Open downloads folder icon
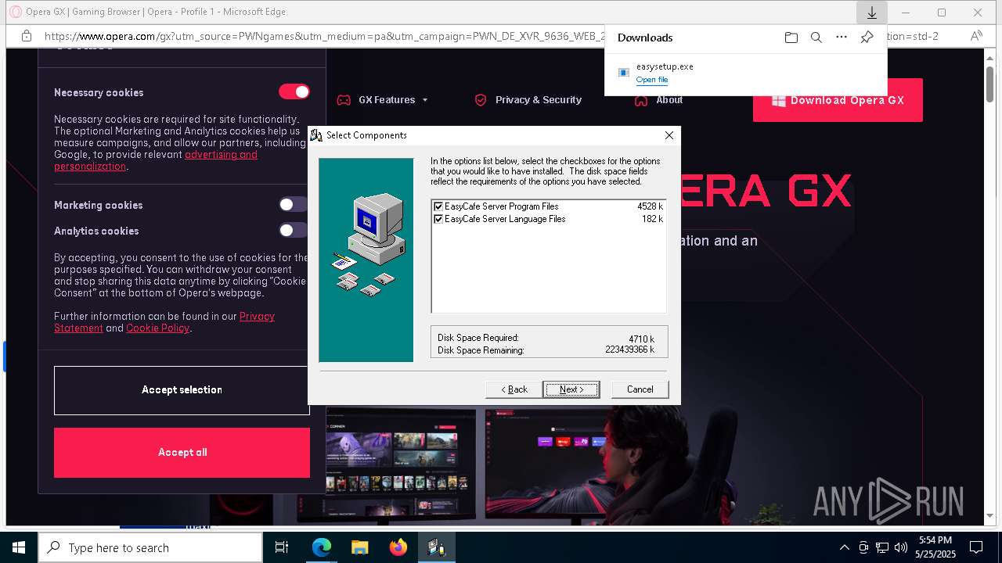 tap(791, 38)
